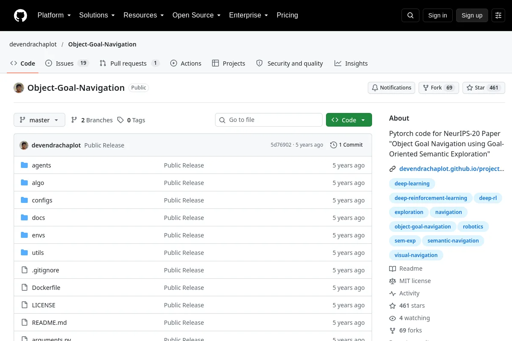Click the star icon beside 461 stars
Screen dimensions: 512x341
393,306
